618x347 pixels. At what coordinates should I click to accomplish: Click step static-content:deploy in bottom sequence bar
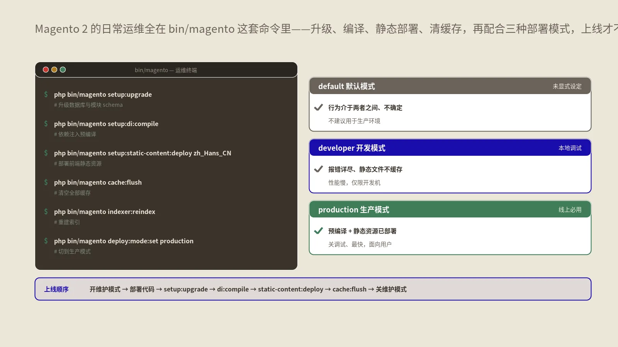(290, 289)
